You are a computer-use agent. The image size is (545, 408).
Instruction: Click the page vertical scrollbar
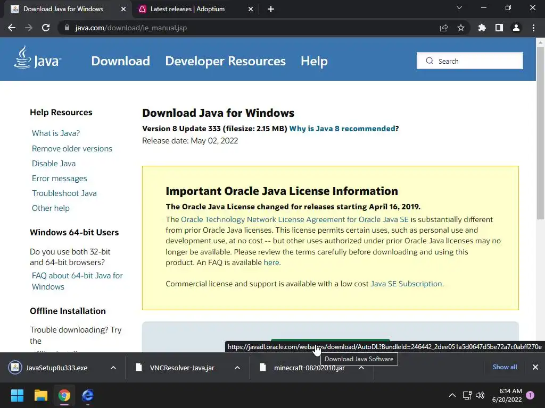(540, 132)
